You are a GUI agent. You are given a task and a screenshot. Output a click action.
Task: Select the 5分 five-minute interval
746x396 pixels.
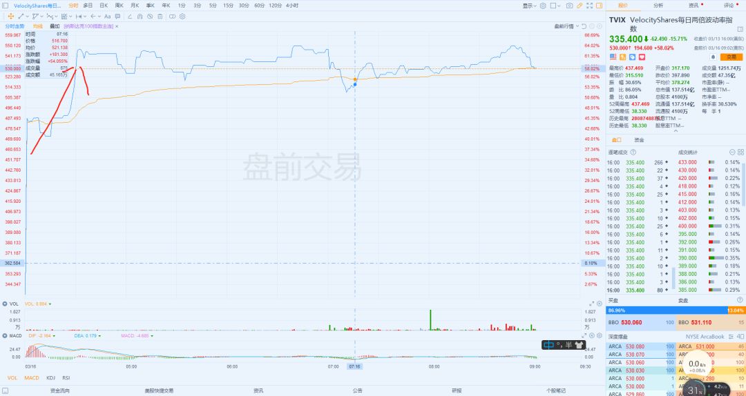click(213, 6)
